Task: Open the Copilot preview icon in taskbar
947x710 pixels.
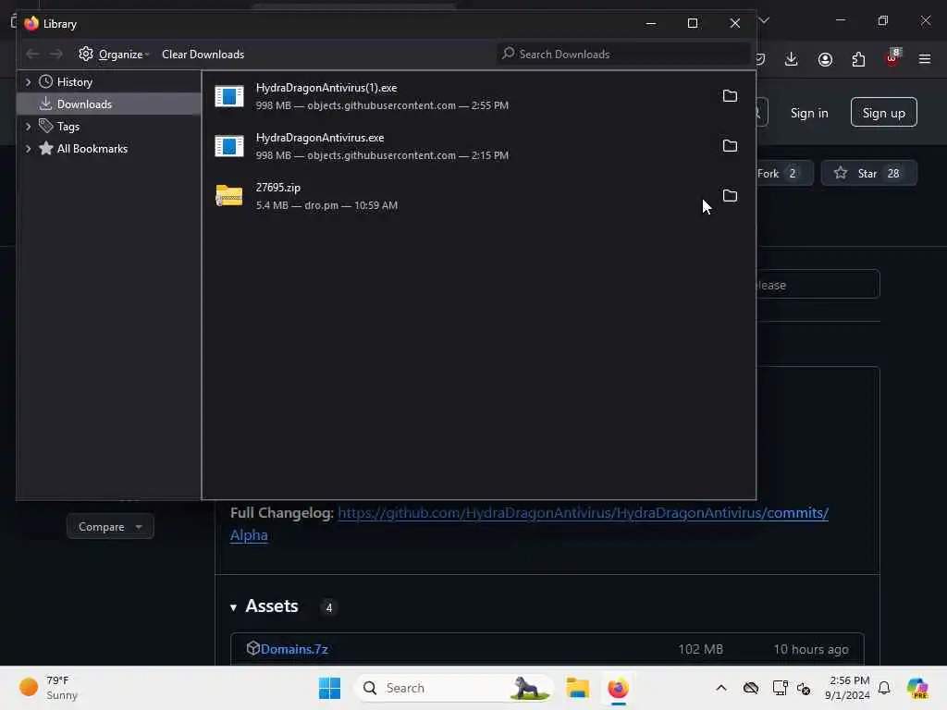Action: click(x=917, y=688)
